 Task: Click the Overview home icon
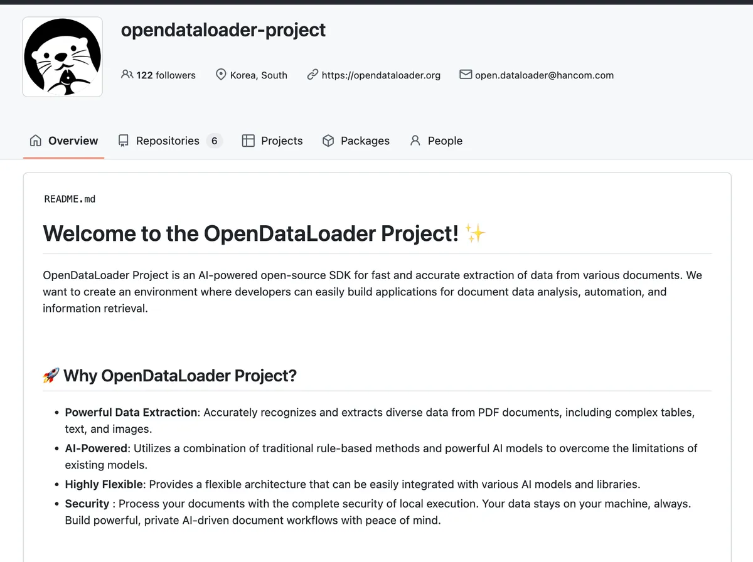[x=36, y=140]
